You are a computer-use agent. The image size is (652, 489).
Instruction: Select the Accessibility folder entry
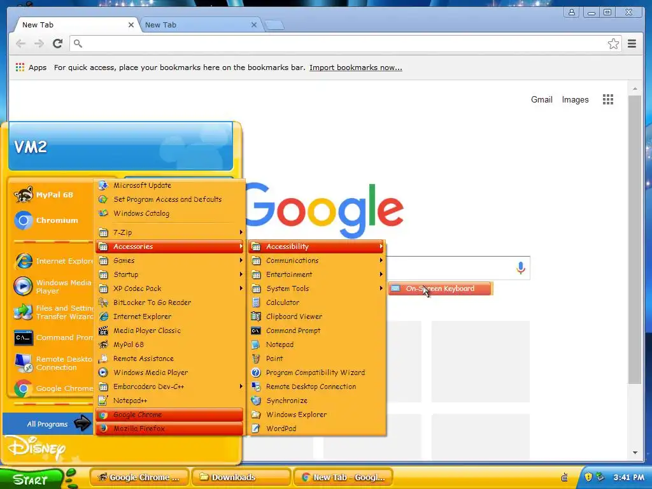pyautogui.click(x=317, y=246)
